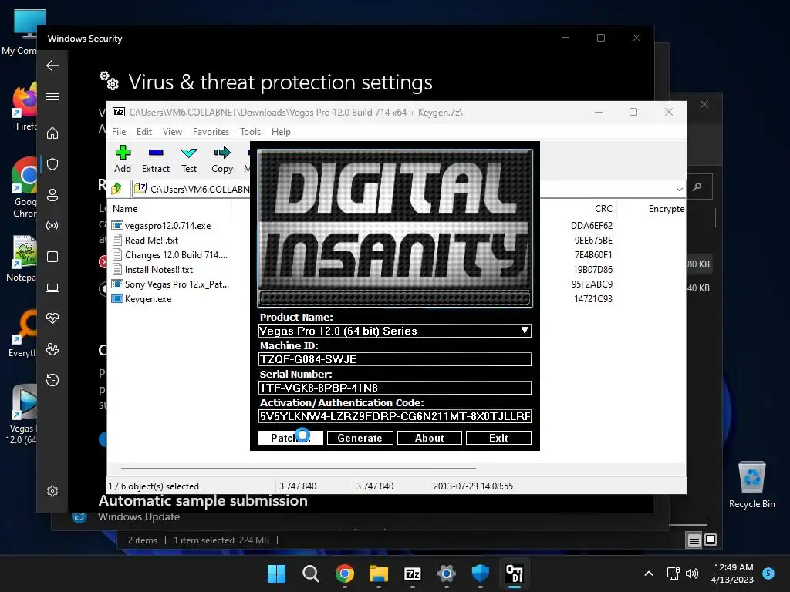The image size is (790, 592).
Task: Click the Add toolbar button in 7-Zip
Action: (x=123, y=159)
